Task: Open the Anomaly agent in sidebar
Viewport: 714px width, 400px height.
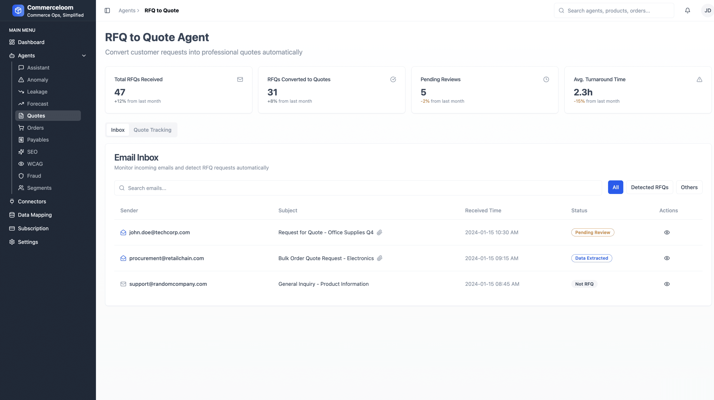Action: tap(38, 80)
